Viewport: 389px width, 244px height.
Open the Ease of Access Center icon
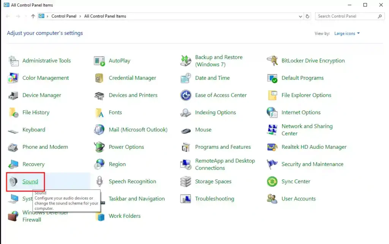[186, 95]
